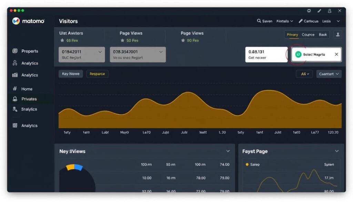The height and width of the screenshot is (202, 353).
Task: Click the search magnifier icon near Saven
Action: click(x=259, y=21)
